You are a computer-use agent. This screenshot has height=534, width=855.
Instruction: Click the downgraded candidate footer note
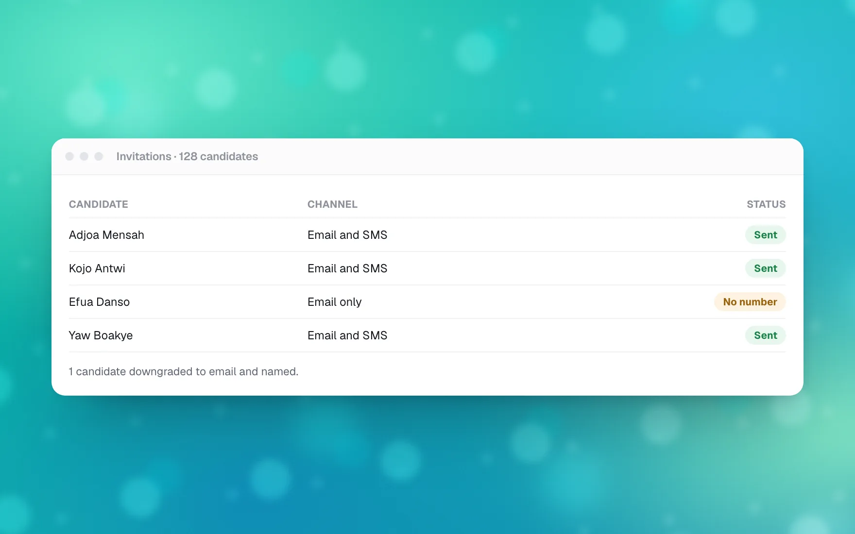184,371
